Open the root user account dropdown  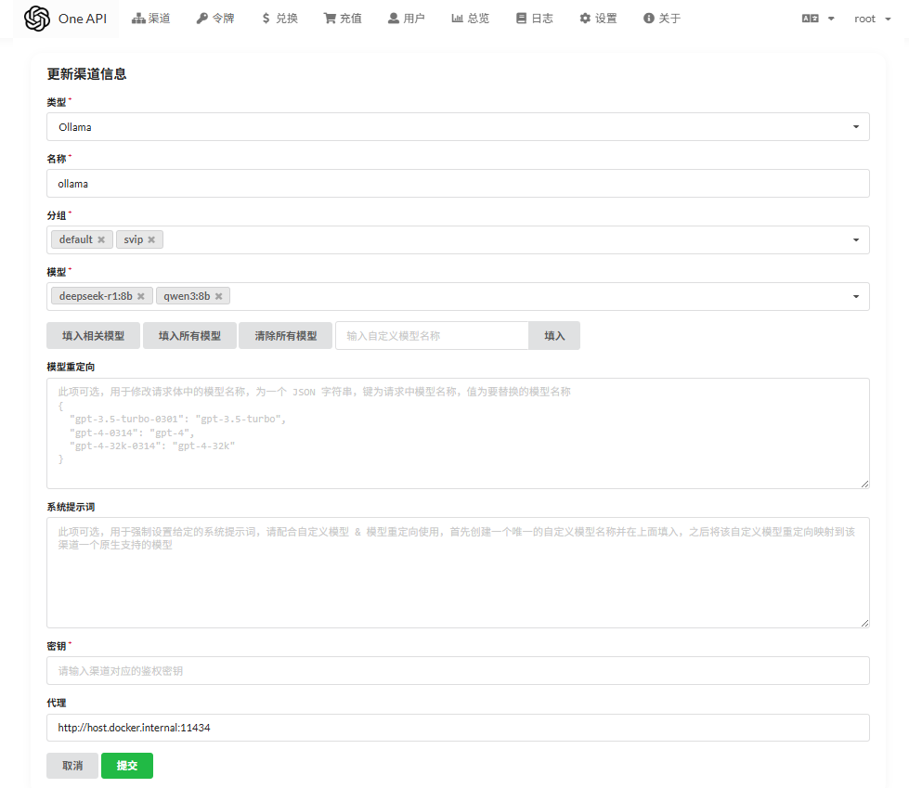click(872, 19)
